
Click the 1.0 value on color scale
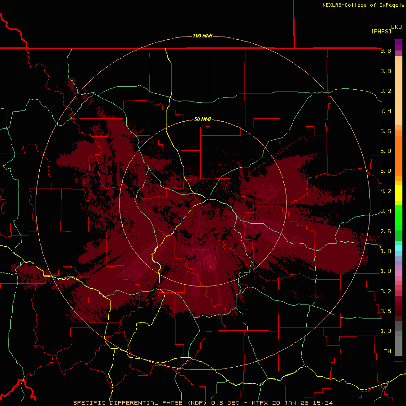(386, 271)
